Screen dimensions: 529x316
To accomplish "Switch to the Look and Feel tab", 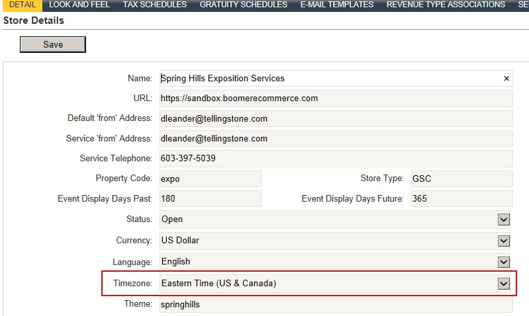I will click(79, 5).
